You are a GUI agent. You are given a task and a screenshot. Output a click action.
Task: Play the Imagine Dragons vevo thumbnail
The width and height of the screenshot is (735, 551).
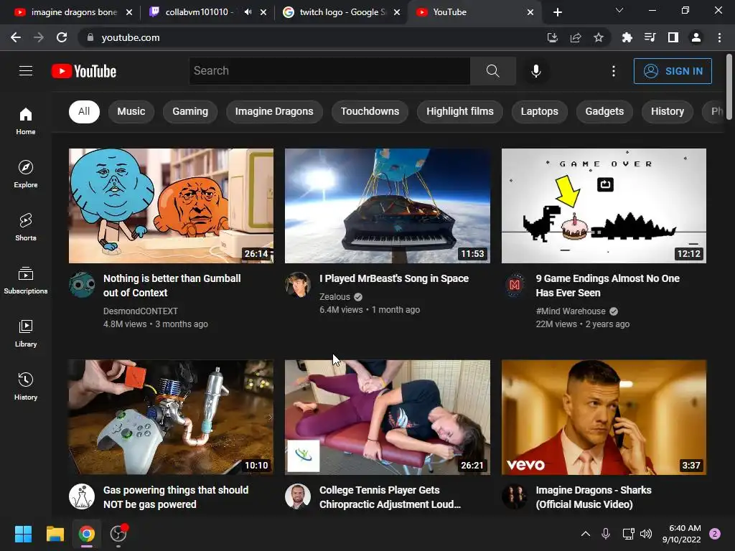(604, 418)
